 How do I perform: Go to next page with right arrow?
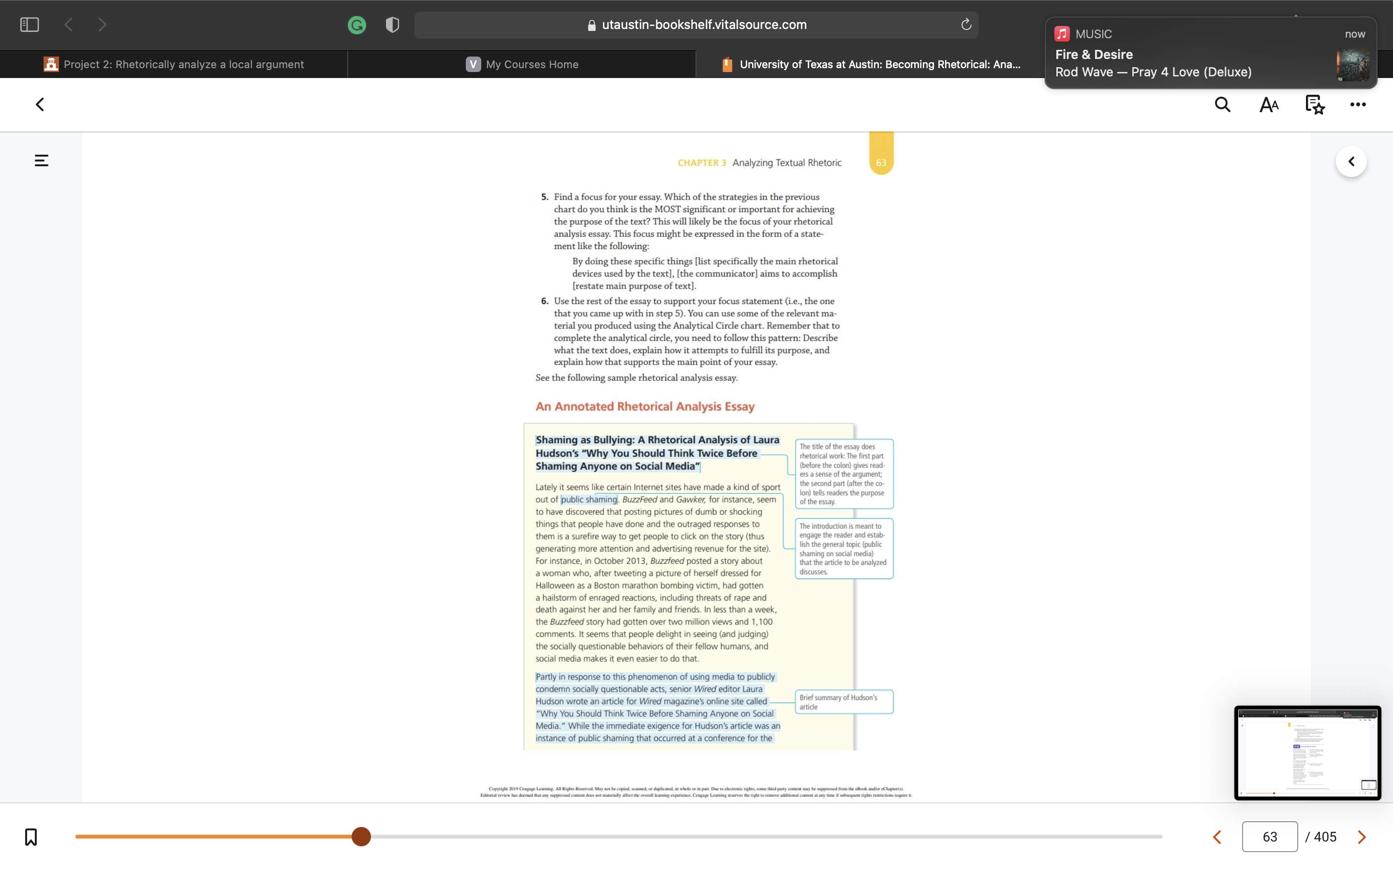pos(1362,837)
